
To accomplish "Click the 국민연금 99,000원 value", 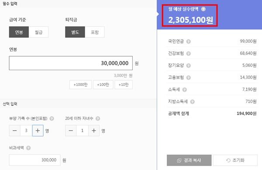I will coord(248,41).
